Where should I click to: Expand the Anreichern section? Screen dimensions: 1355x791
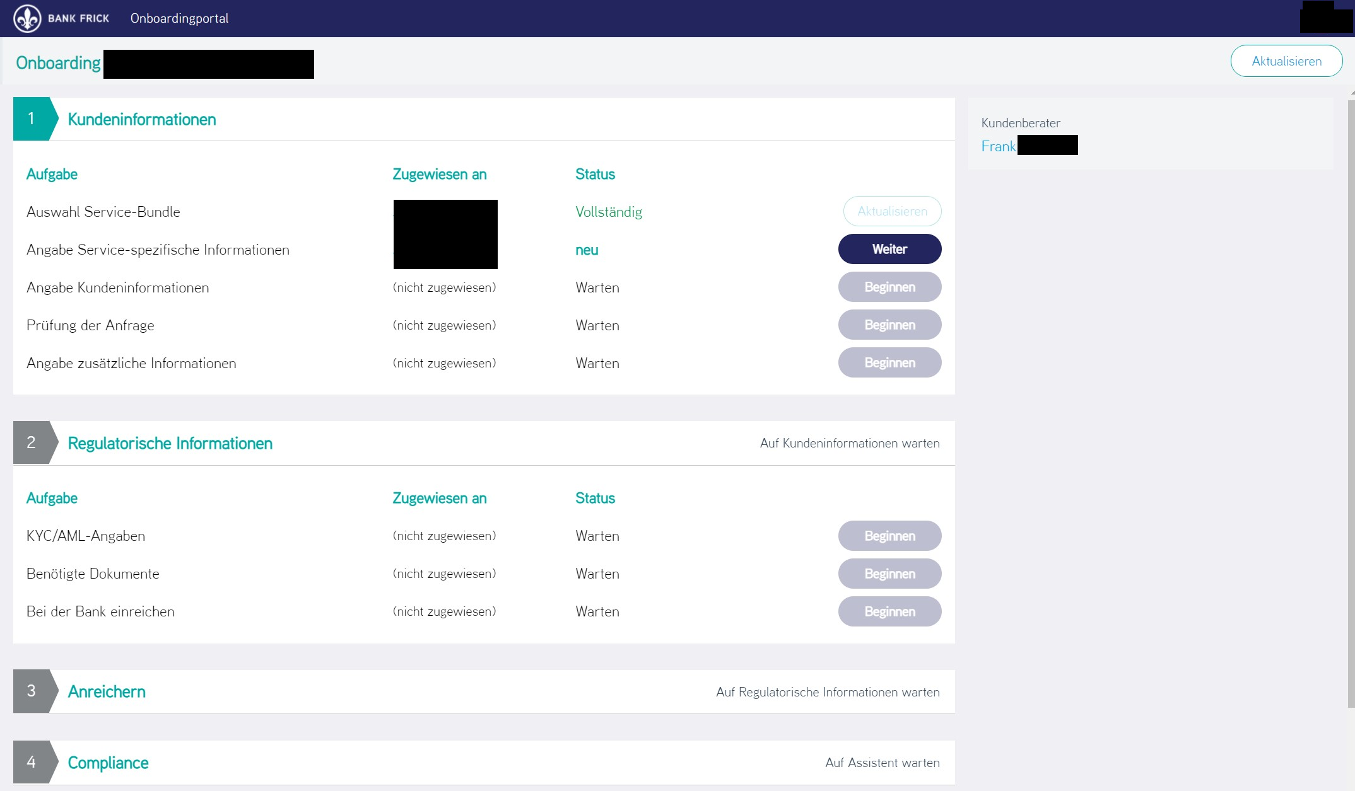click(107, 691)
